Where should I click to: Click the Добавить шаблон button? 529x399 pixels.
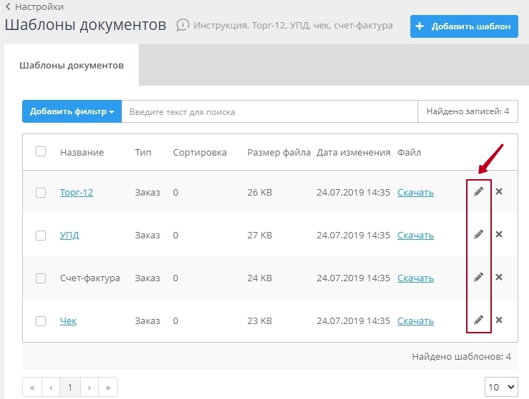[464, 26]
